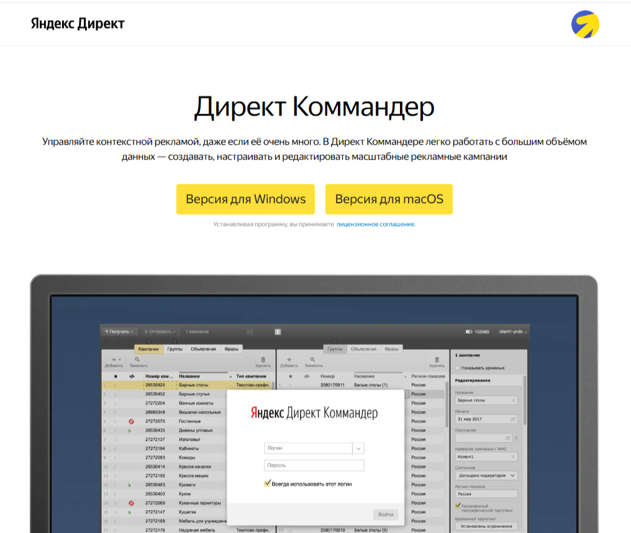
Task: Sort by the Номер кам... column header
Action: click(159, 376)
